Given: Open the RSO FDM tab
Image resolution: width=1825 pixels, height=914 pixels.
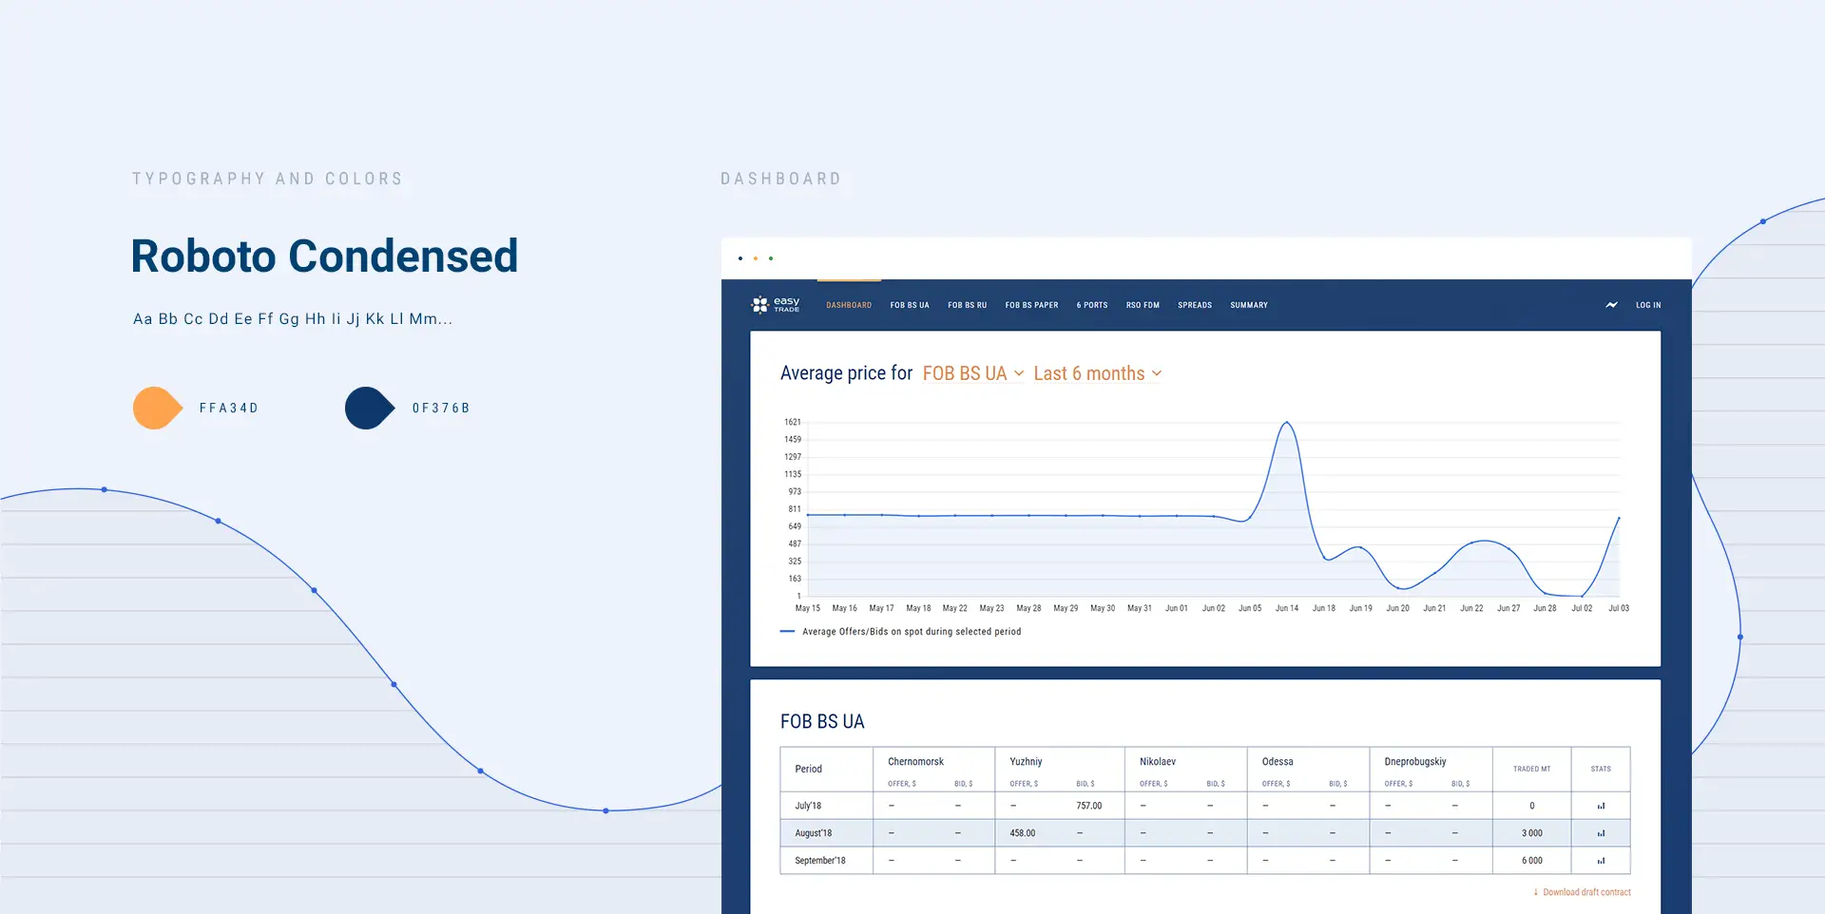Looking at the screenshot, I should (x=1143, y=305).
